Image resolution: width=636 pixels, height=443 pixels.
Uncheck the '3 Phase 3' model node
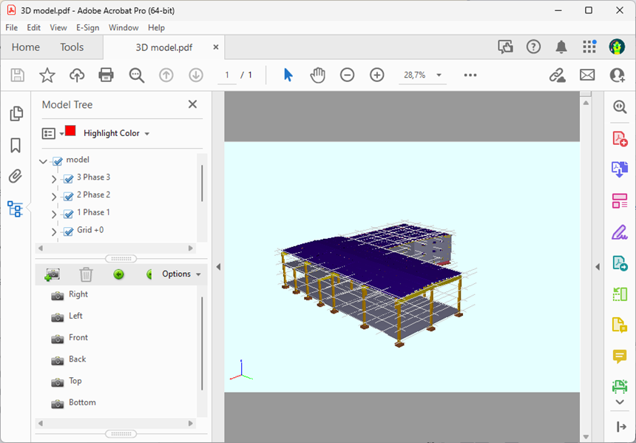pyautogui.click(x=69, y=177)
